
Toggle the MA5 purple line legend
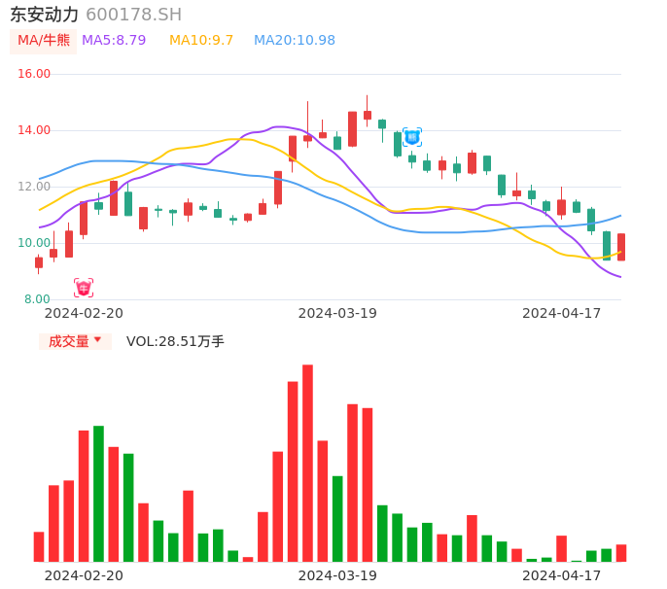(x=114, y=41)
